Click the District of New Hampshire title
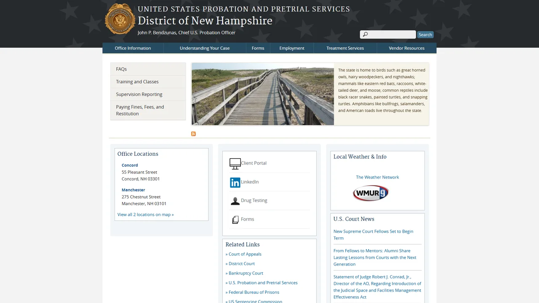Screen dimensions: 539x303 [205, 21]
